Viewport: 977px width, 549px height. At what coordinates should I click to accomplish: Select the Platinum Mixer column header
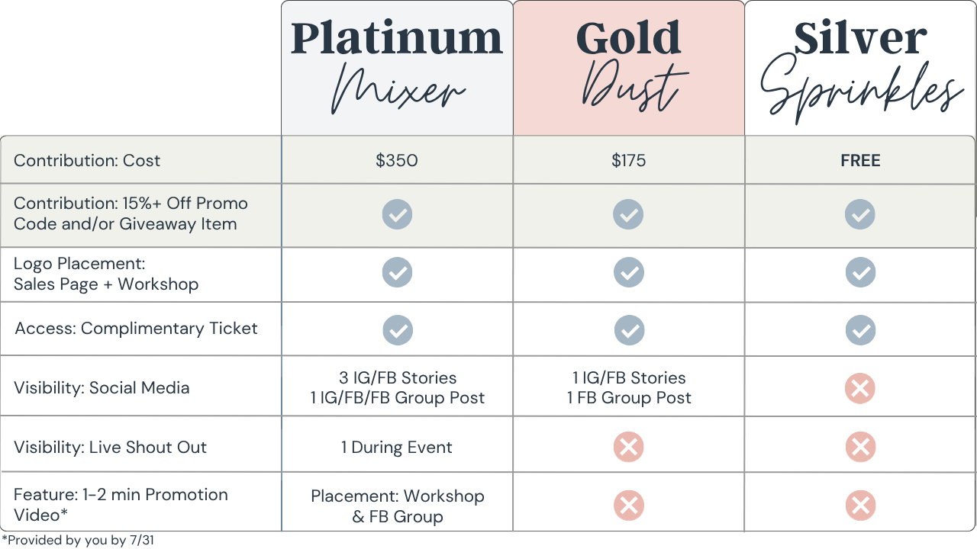(397, 69)
